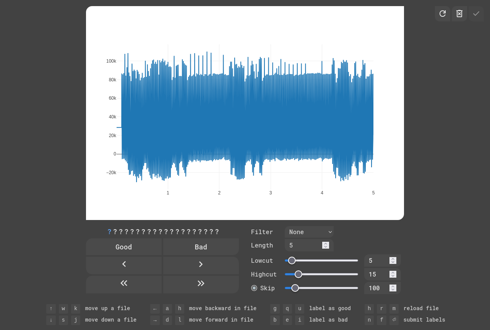Jump backward with double left chevron
This screenshot has width=490, height=330.
[x=124, y=283]
